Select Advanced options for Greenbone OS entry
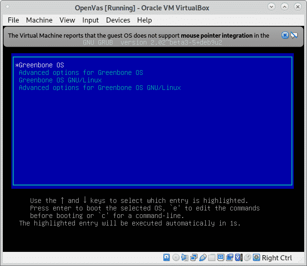 (81, 73)
